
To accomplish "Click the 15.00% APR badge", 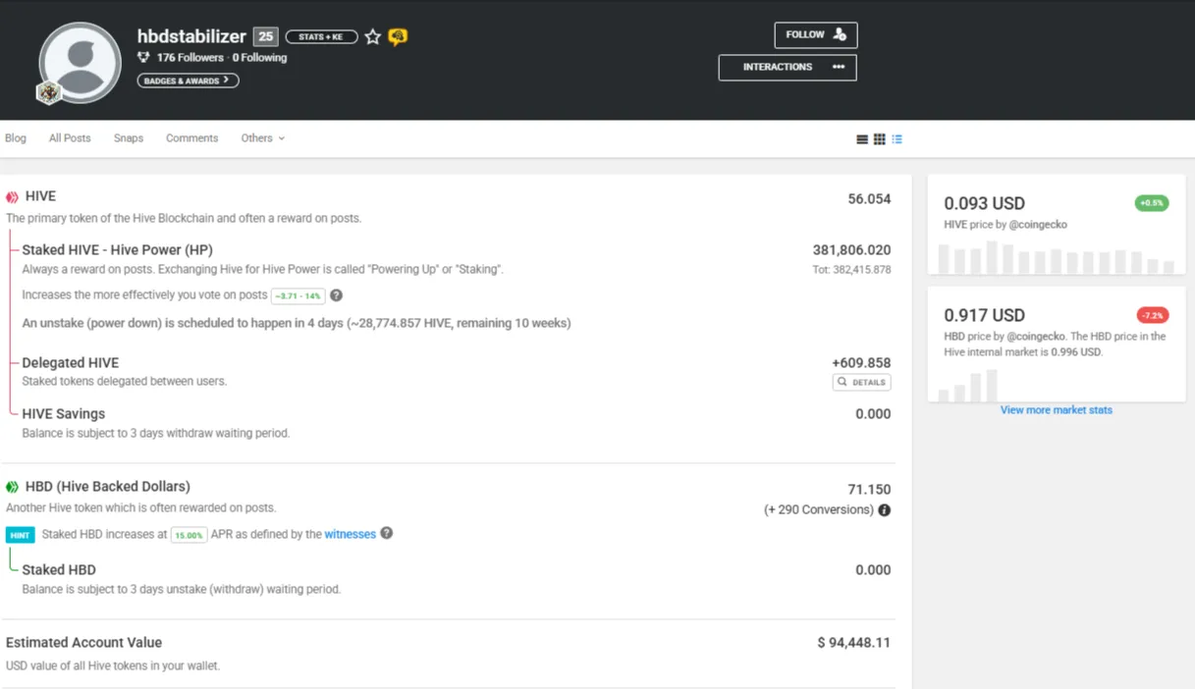I will 189,535.
